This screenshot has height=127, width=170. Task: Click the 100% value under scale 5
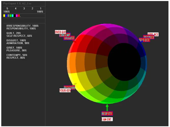[x=7, y=11]
